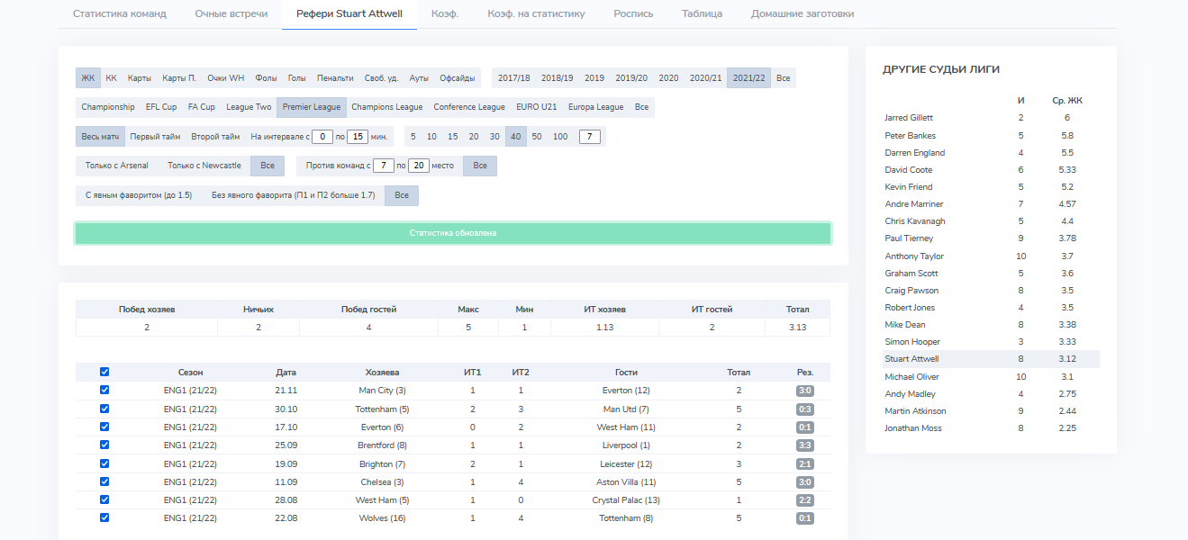Select the Первый тайм period
This screenshot has width=1188, height=540.
155,137
